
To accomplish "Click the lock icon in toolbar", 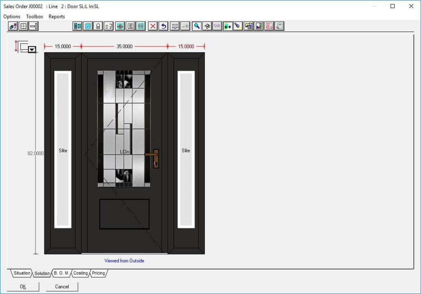I will [98, 26].
